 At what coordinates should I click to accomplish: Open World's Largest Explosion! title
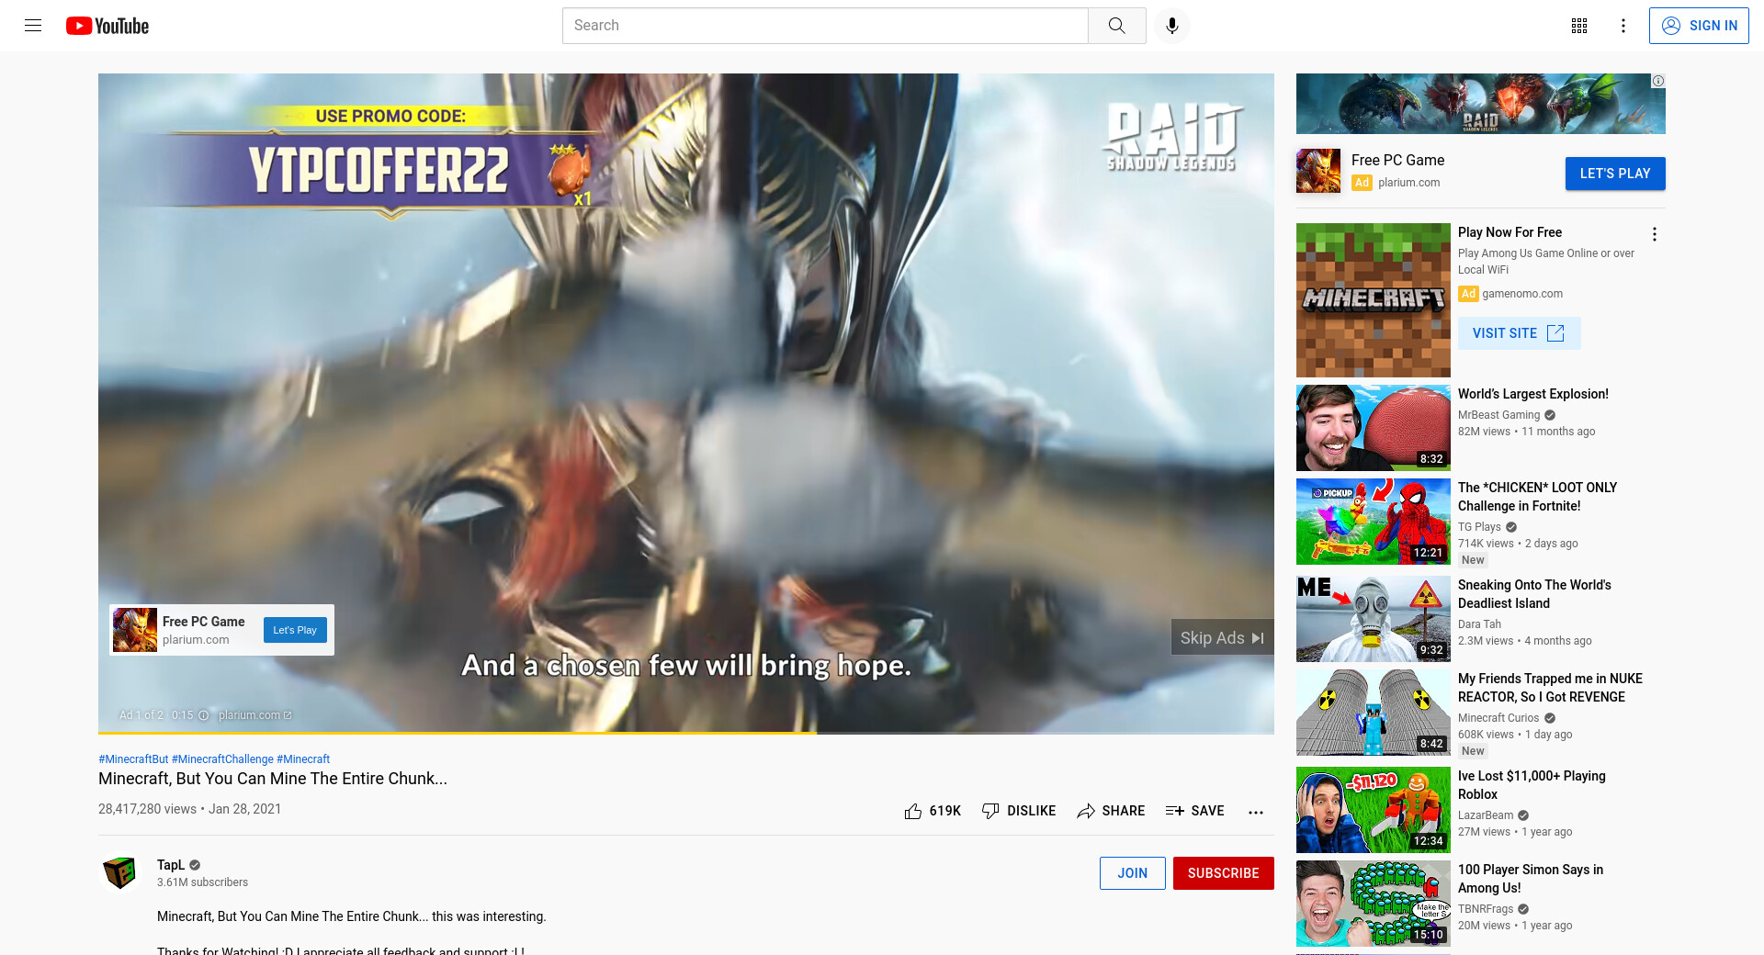1532,394
